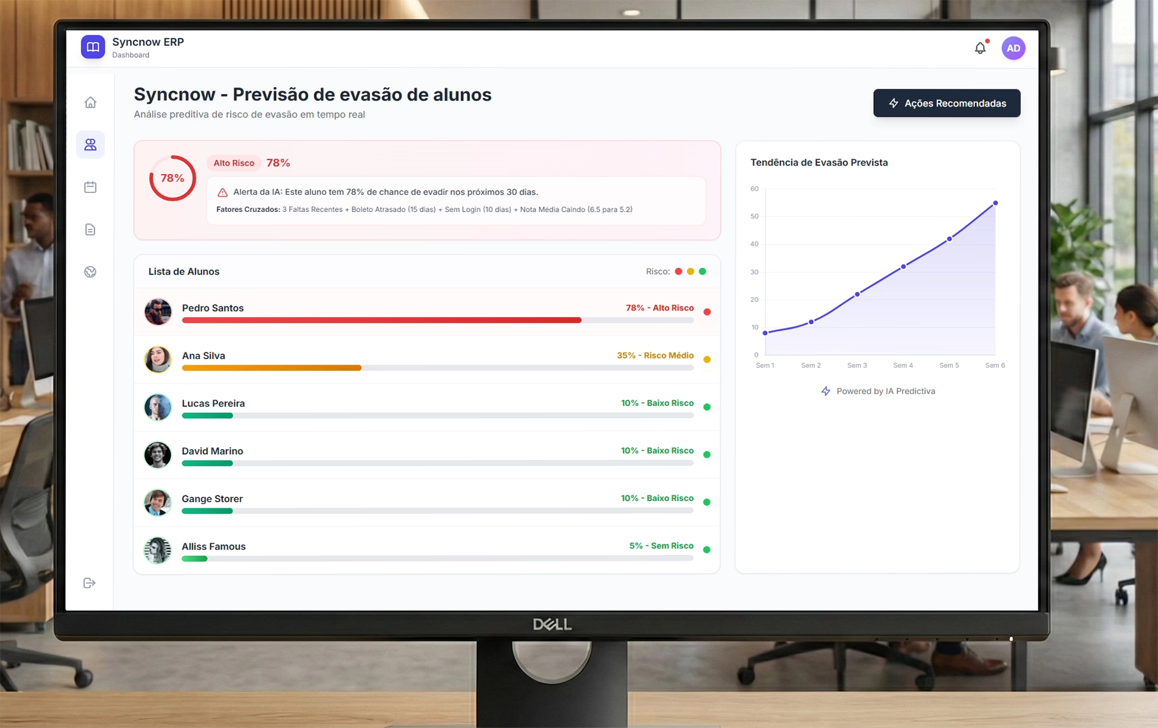Viewport: 1158px width, 728px height.
Task: Click Ana Silva's avatar photo
Action: pos(158,359)
